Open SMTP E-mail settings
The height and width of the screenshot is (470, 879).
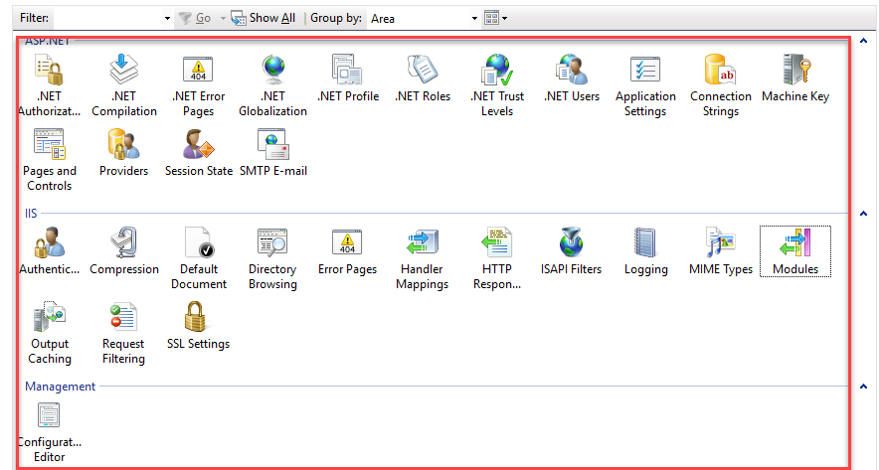pyautogui.click(x=273, y=153)
